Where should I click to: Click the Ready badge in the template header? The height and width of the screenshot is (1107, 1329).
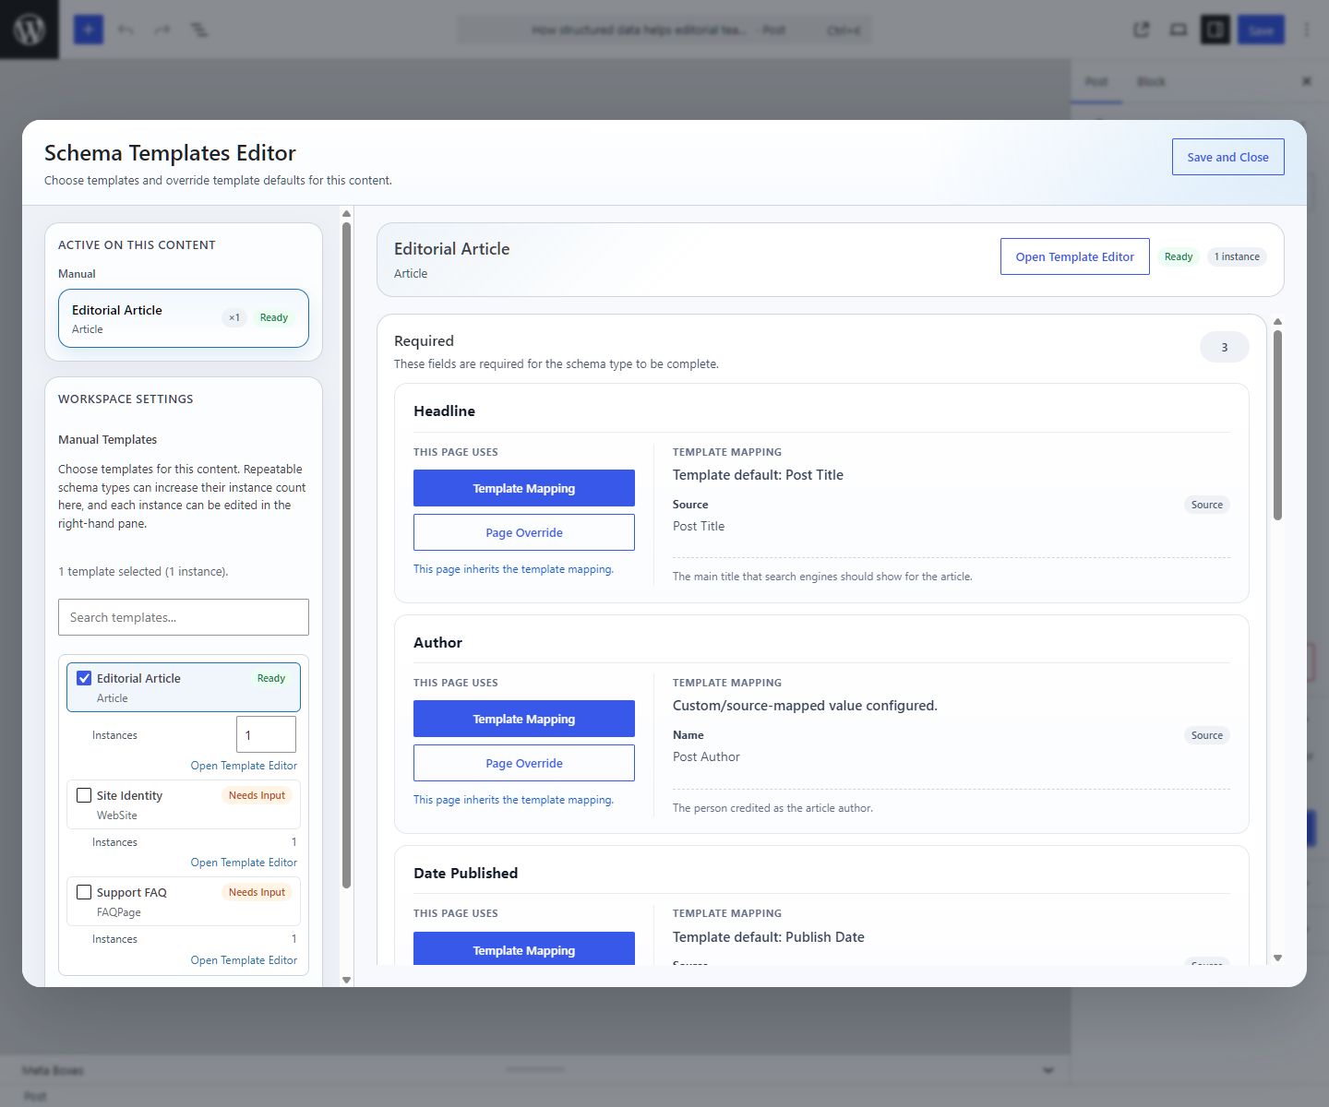click(x=1179, y=256)
